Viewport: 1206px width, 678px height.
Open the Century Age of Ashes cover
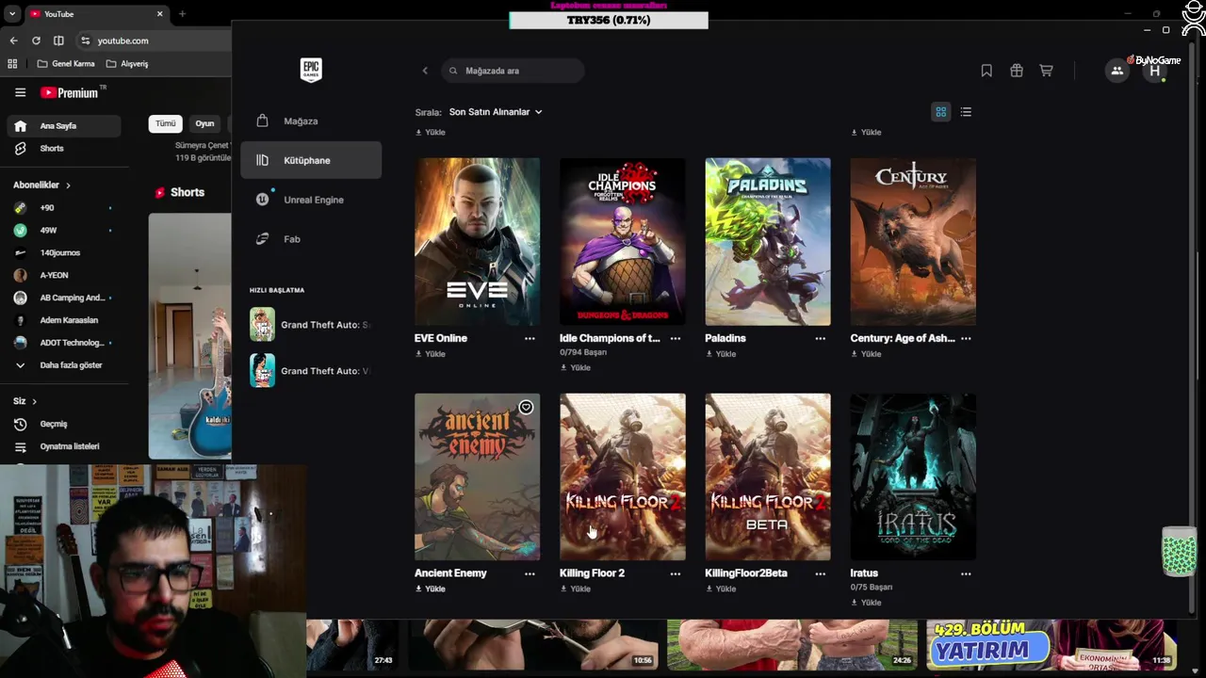click(x=913, y=242)
